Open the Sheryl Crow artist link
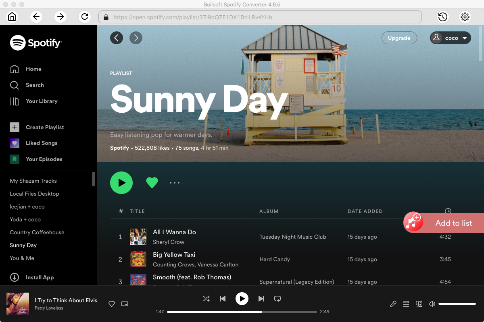The width and height of the screenshot is (484, 322). point(169,242)
